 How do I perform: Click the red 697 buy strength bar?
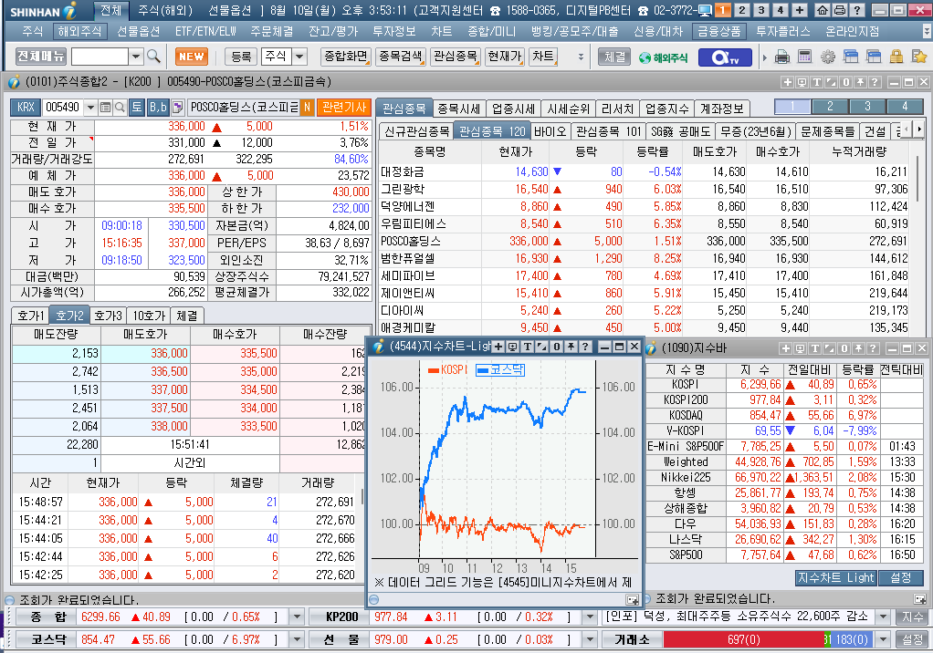click(743, 639)
